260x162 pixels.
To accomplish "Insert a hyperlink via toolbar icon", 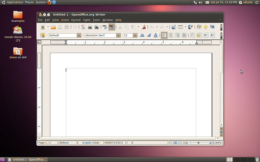I will click(x=173, y=27).
